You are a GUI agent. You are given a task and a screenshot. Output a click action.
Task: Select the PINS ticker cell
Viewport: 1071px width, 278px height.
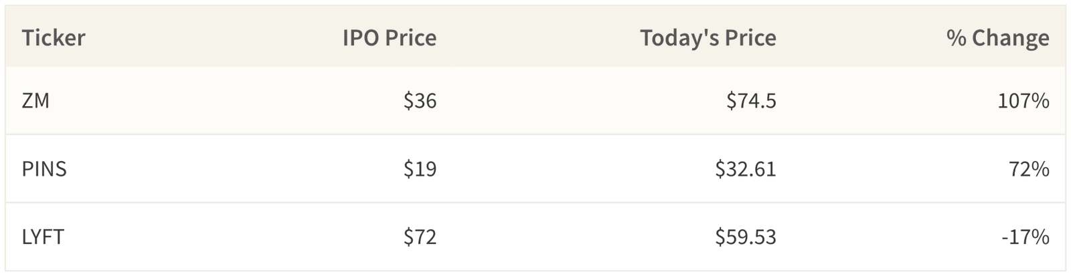(x=44, y=168)
